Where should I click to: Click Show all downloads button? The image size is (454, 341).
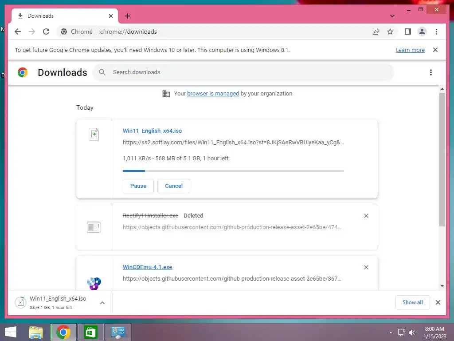click(413, 302)
